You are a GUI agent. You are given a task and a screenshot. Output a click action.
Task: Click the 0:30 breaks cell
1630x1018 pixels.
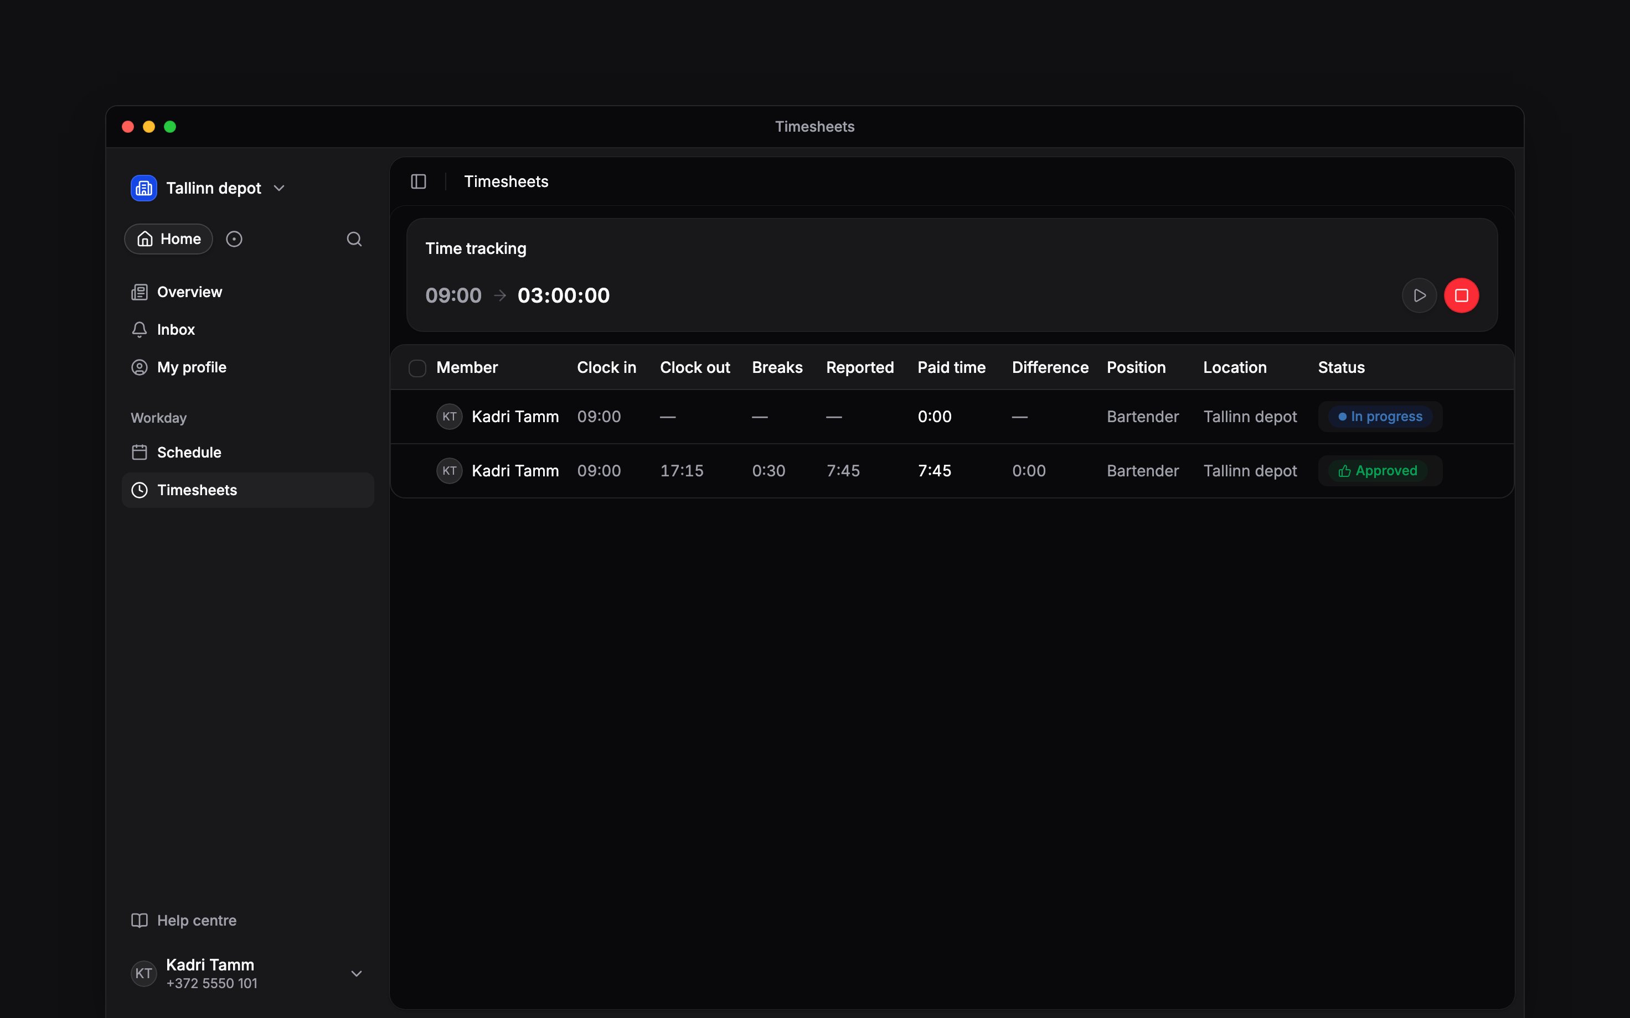point(768,471)
